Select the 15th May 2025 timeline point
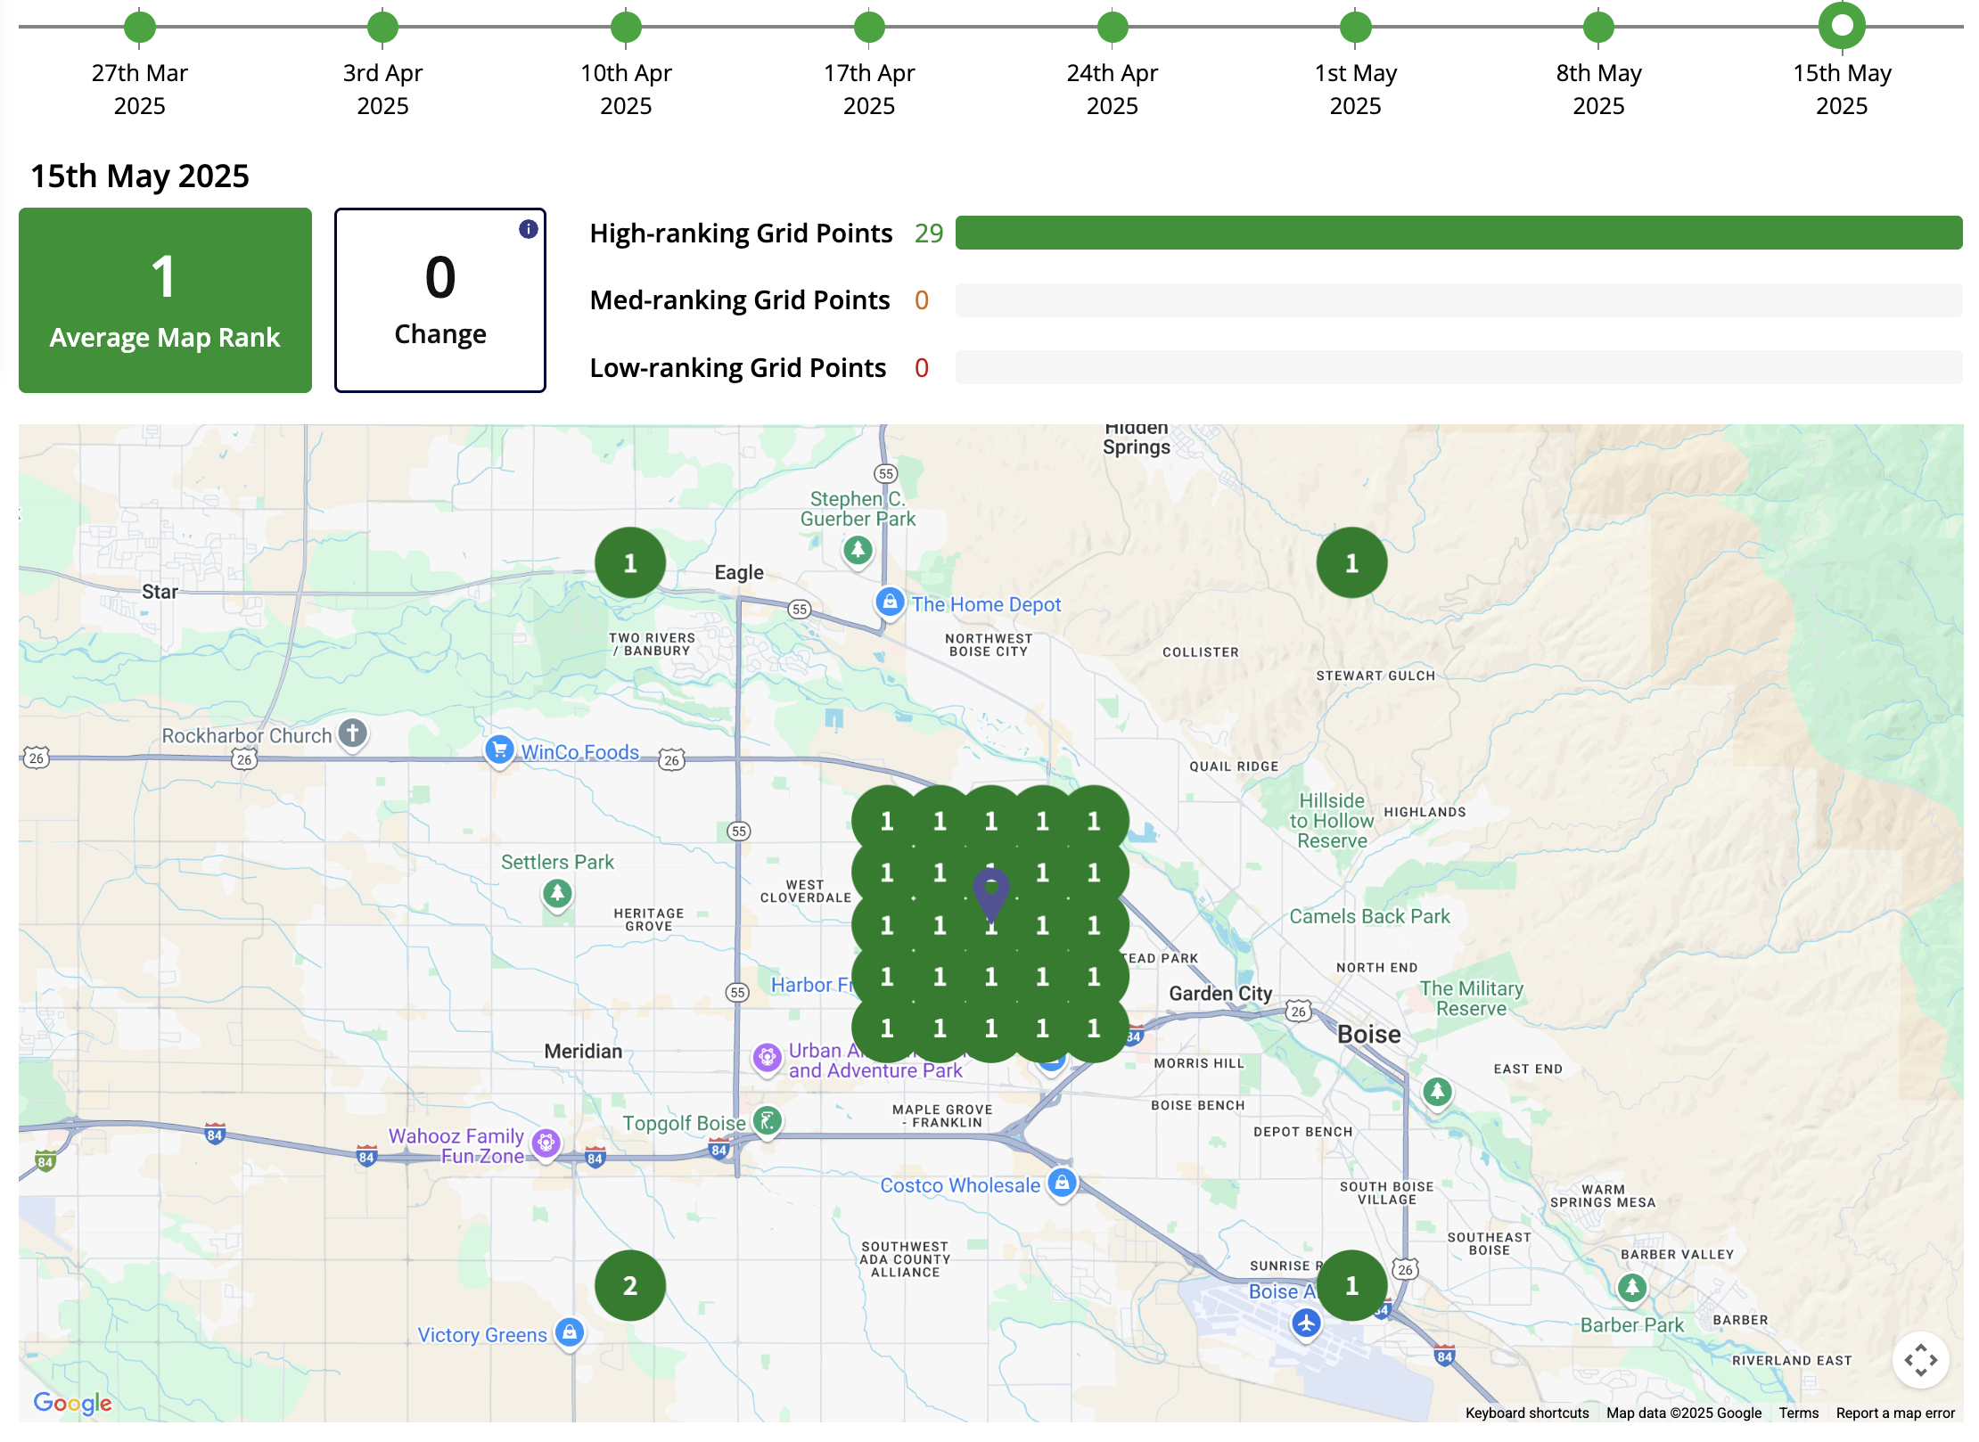1979x1442 pixels. (x=1842, y=26)
